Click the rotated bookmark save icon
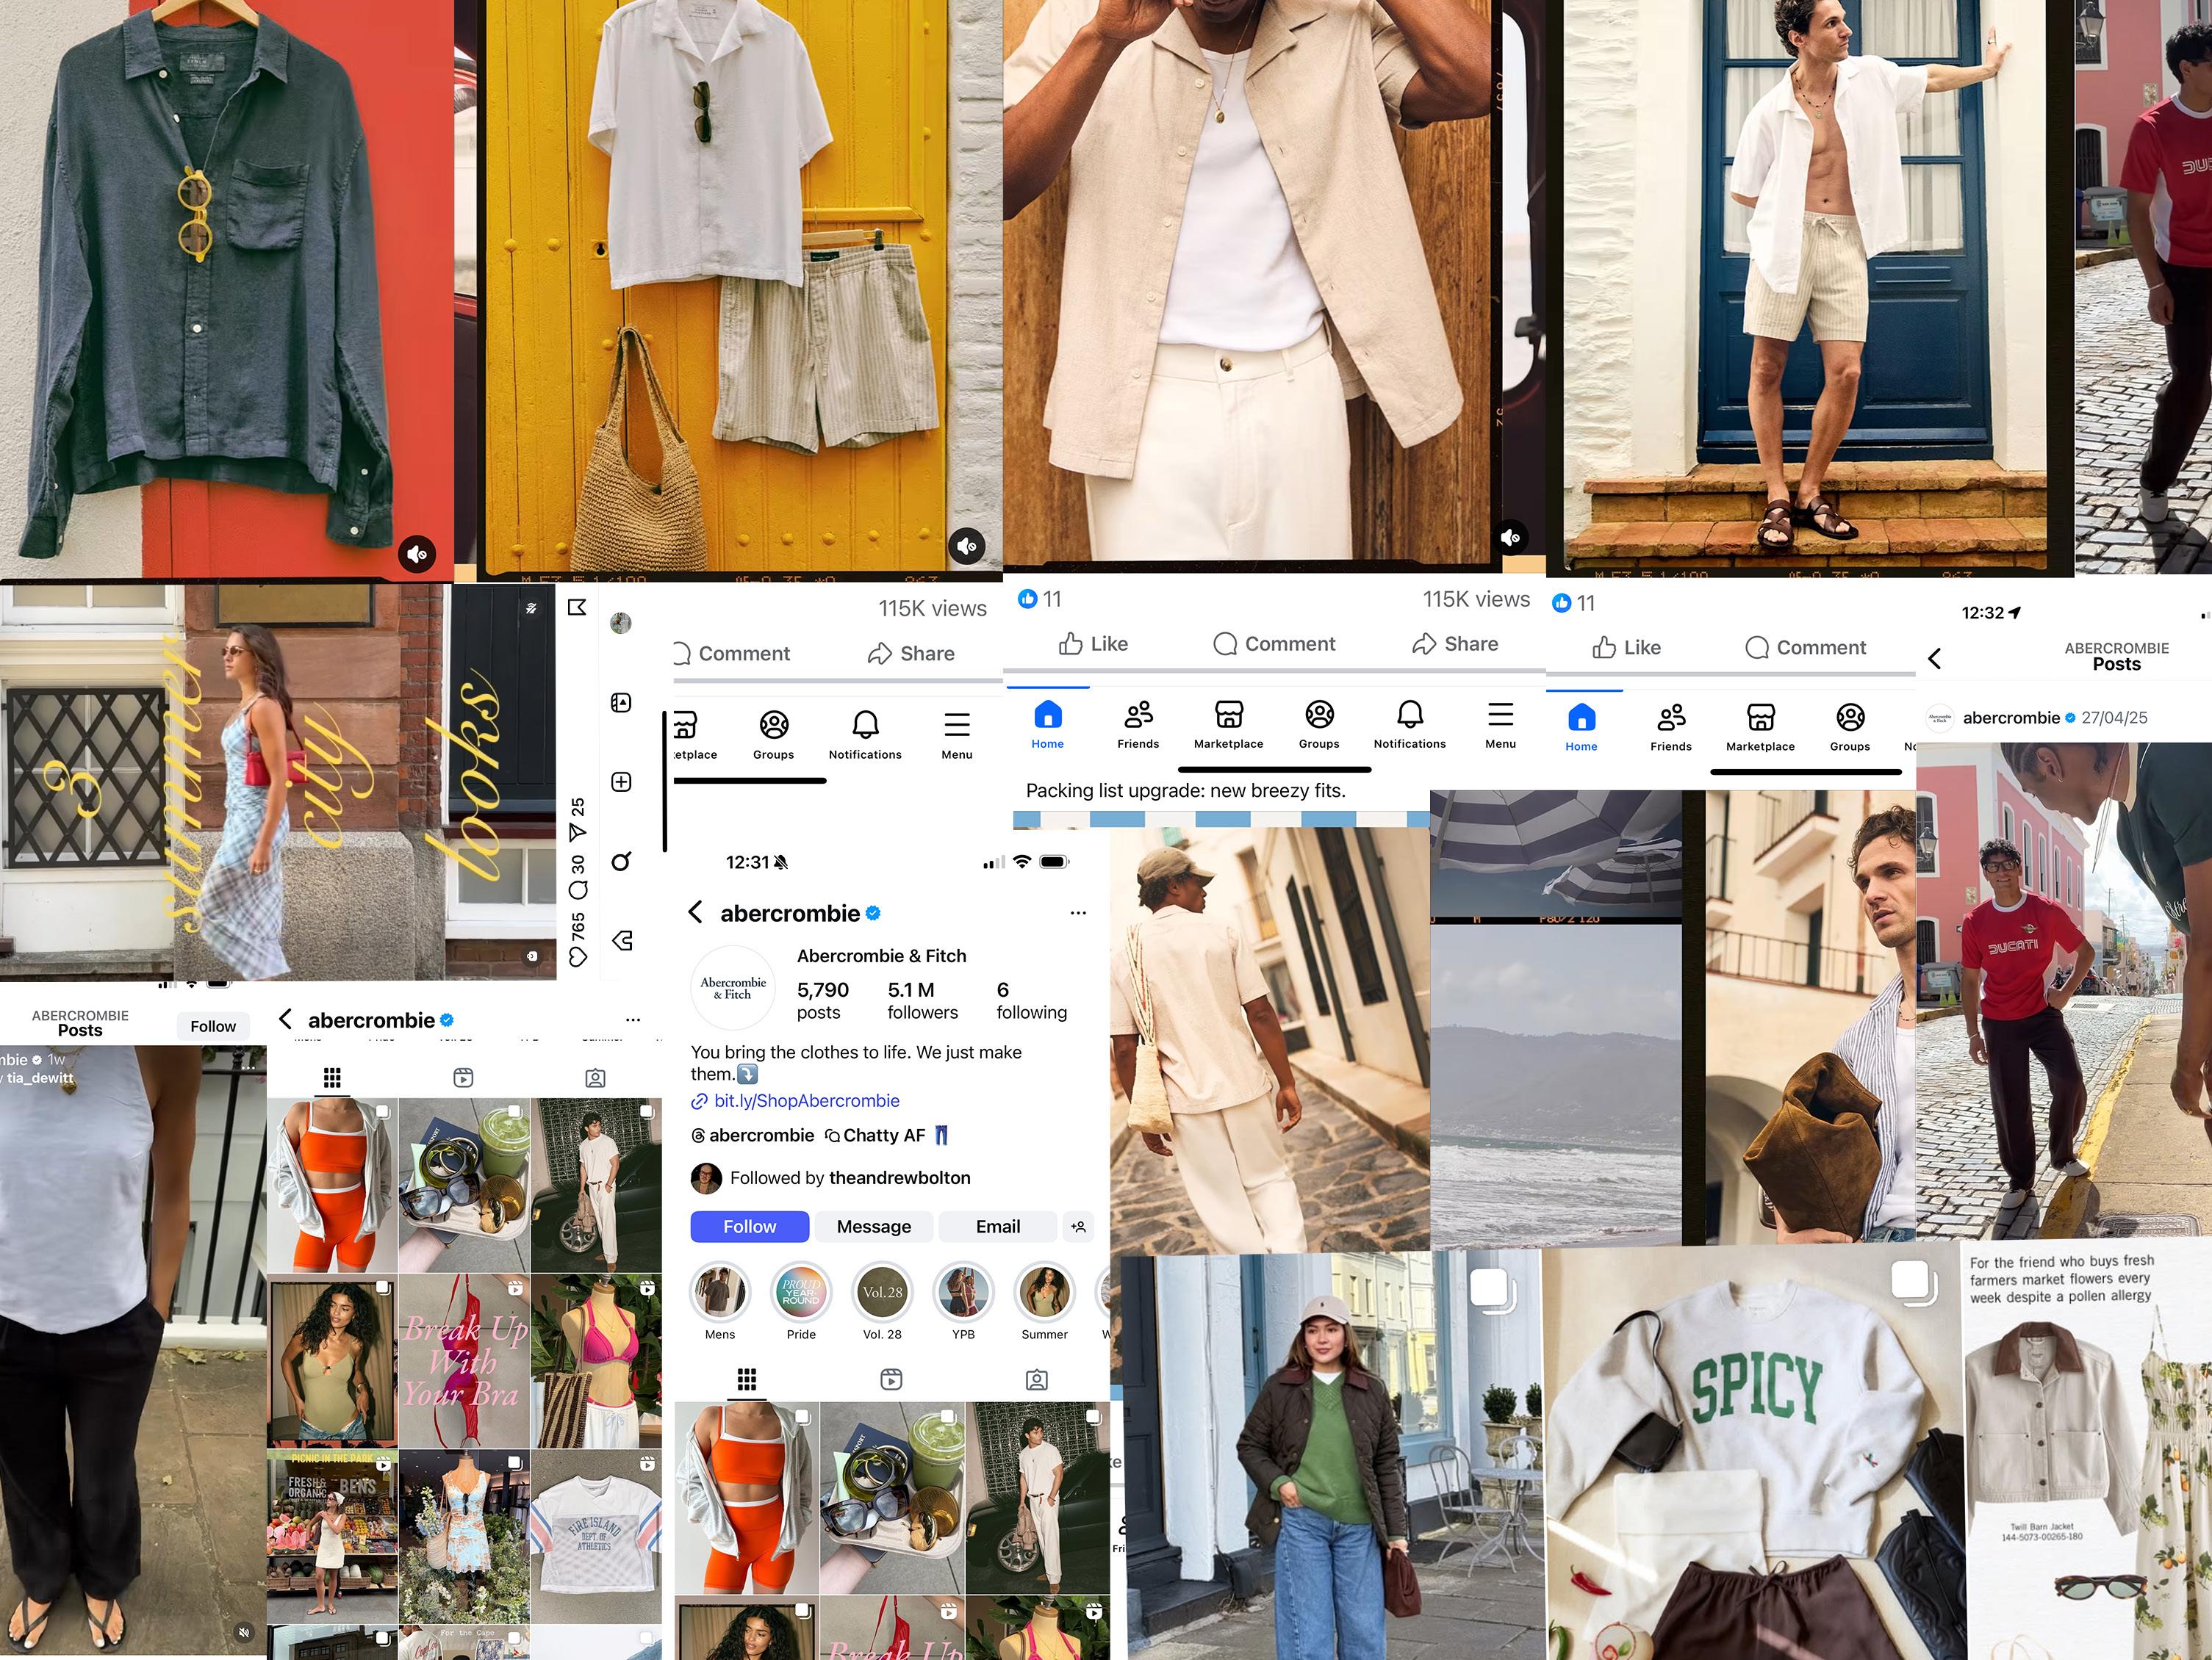Viewport: 2212px width, 1660px height. (x=577, y=607)
